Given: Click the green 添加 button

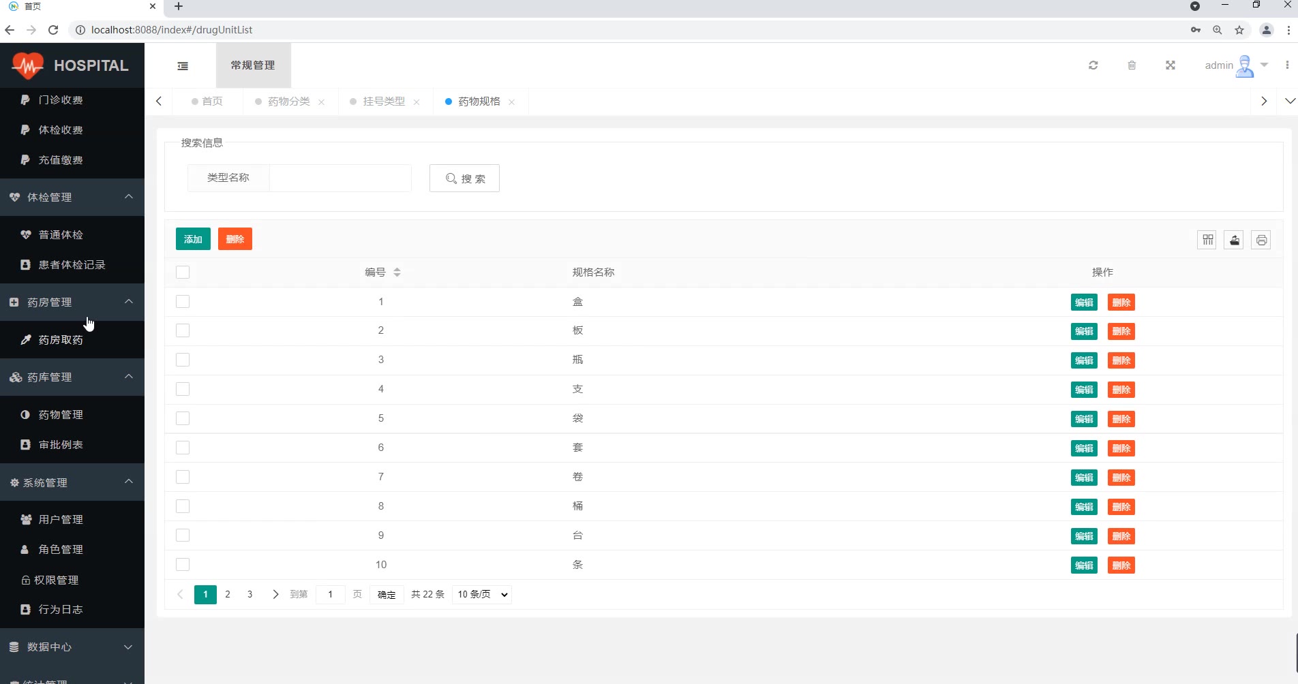Looking at the screenshot, I should tap(193, 239).
